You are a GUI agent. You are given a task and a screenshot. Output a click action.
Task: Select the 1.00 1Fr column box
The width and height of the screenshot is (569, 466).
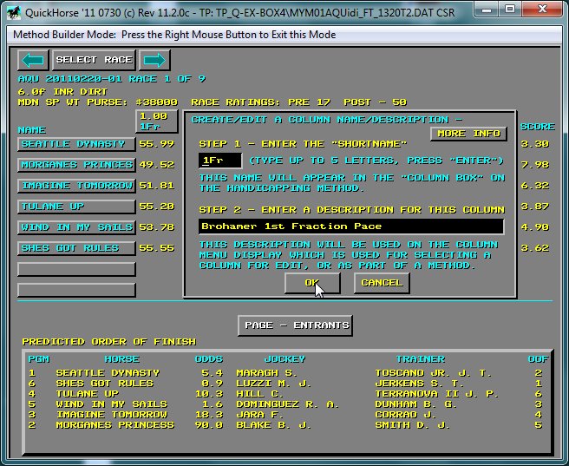pyautogui.click(x=156, y=121)
